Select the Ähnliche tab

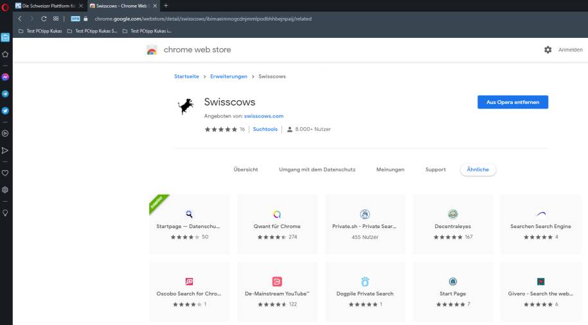(477, 170)
